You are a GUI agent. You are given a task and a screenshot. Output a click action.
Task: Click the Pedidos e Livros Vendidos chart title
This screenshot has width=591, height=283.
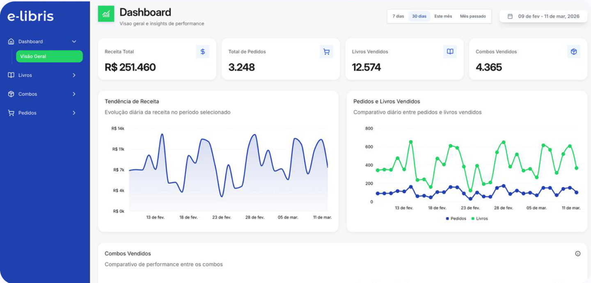pos(387,101)
